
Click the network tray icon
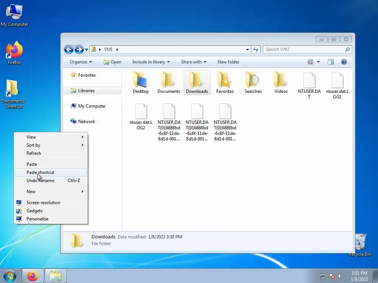[323, 276]
